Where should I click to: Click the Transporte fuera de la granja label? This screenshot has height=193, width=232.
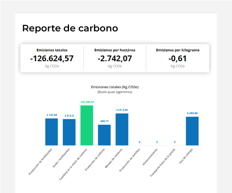(x=163, y=163)
